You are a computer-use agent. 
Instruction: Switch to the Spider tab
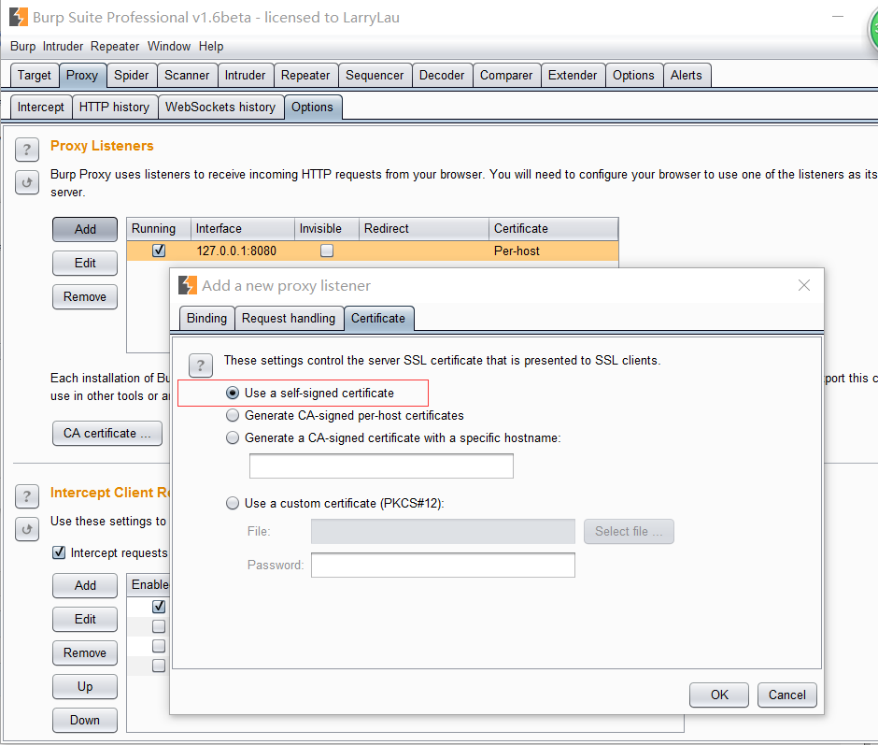(132, 75)
